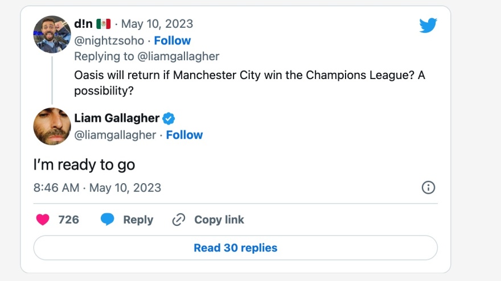501x281 pixels.
Task: Open the 8:46 AM · May 10, 2023 timestamp
Action: point(97,188)
